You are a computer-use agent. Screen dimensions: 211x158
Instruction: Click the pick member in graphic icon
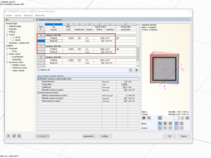[131, 70]
